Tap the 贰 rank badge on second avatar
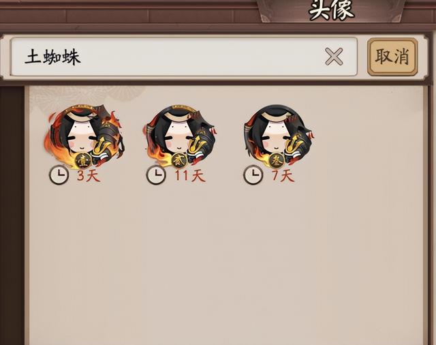The height and width of the screenshot is (345, 436). [178, 161]
